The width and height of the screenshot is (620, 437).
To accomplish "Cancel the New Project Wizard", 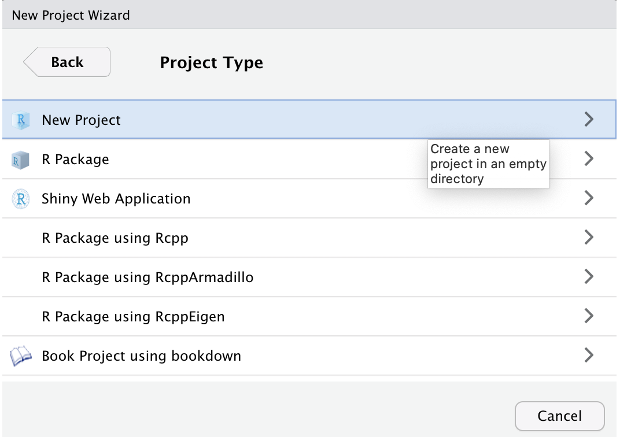I will [x=559, y=416].
